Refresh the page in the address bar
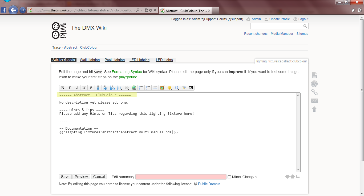 click(151, 10)
